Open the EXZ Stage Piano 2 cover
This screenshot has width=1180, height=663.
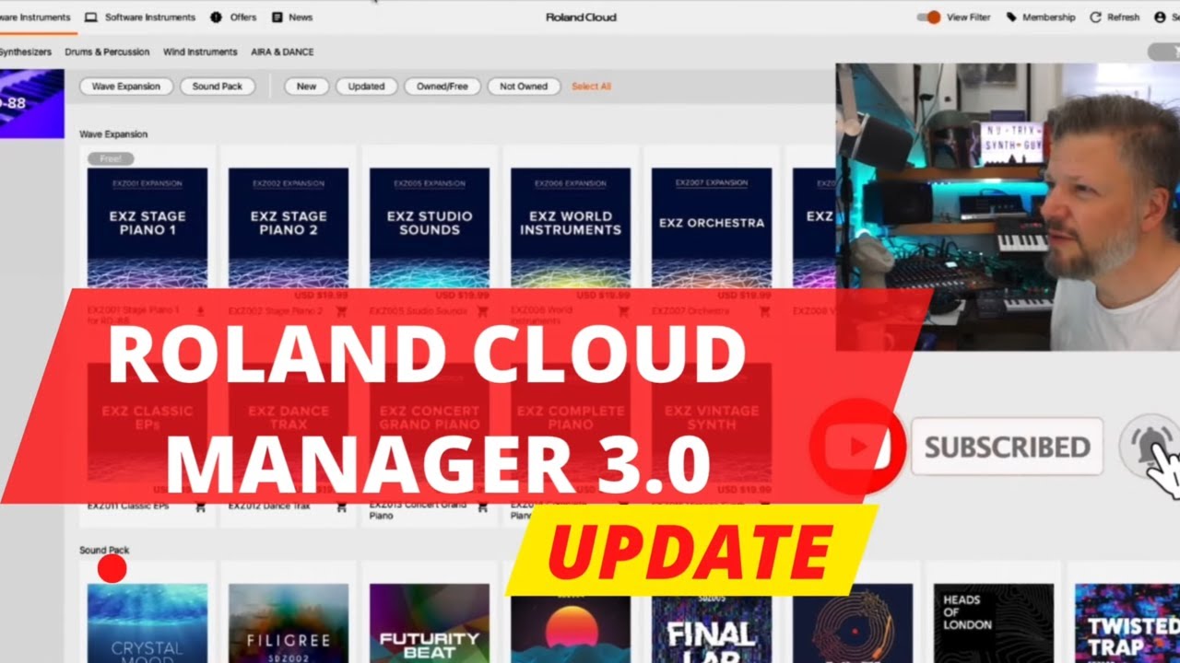tap(289, 227)
